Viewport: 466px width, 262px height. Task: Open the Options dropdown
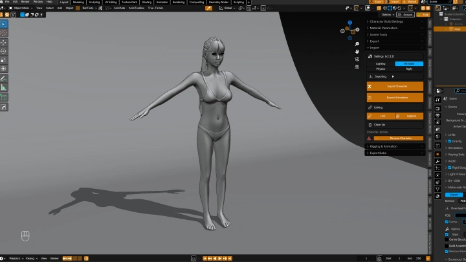[387, 14]
